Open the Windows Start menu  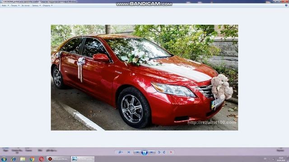tap(4, 159)
